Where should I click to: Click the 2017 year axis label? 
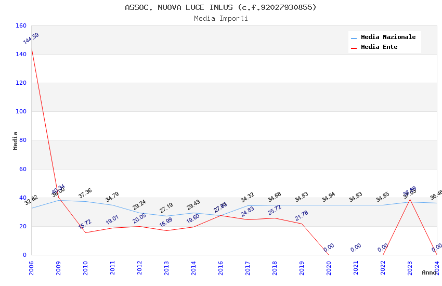click(x=248, y=268)
